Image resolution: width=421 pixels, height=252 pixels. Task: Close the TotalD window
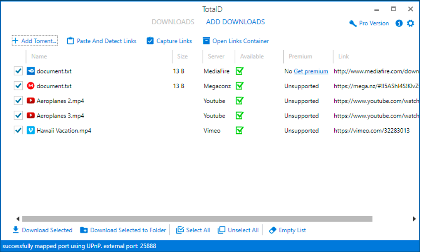coord(411,9)
